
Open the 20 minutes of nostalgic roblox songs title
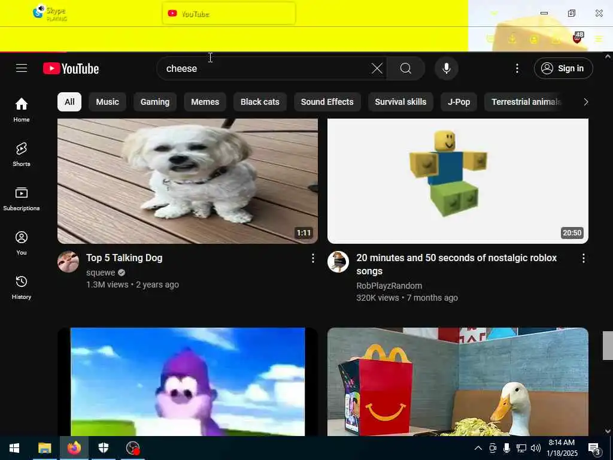click(456, 264)
